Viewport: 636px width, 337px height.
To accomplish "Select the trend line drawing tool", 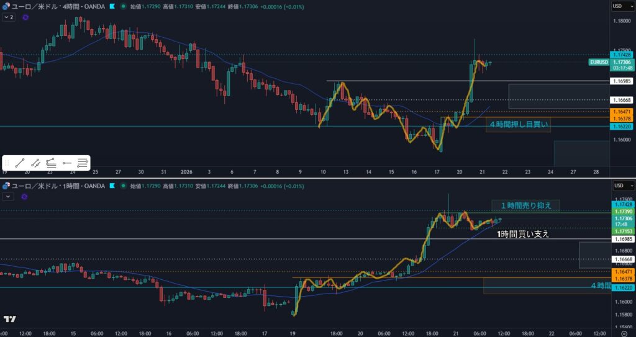I will tap(20, 163).
